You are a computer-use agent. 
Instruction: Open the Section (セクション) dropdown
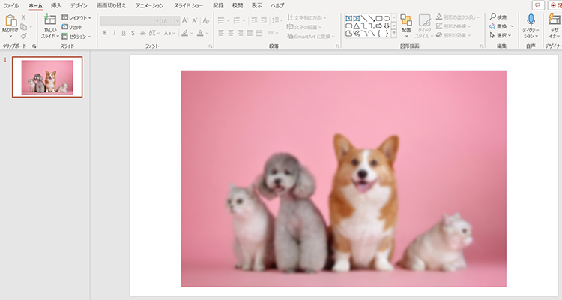75,35
